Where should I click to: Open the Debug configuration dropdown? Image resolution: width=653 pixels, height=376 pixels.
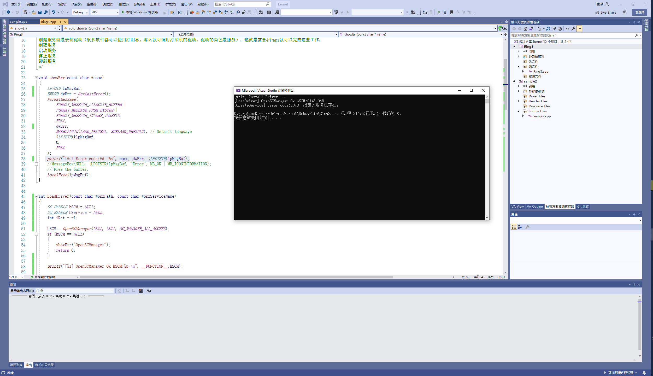click(x=87, y=12)
